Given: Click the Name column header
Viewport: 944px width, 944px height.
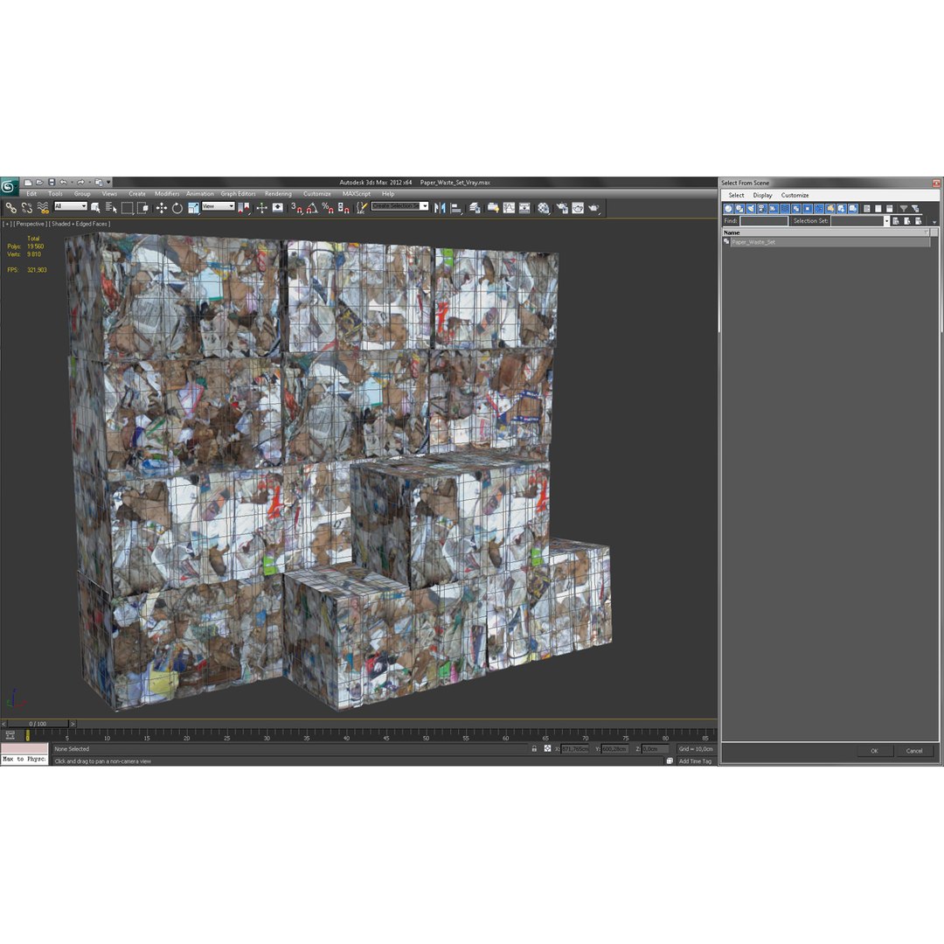Looking at the screenshot, I should click(x=825, y=233).
